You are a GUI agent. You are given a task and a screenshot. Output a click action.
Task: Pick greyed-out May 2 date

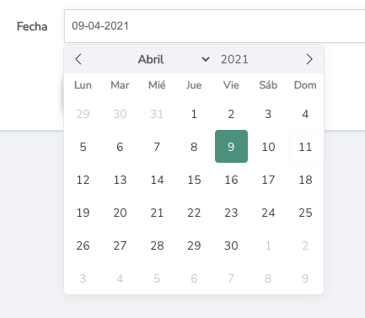[x=305, y=245]
